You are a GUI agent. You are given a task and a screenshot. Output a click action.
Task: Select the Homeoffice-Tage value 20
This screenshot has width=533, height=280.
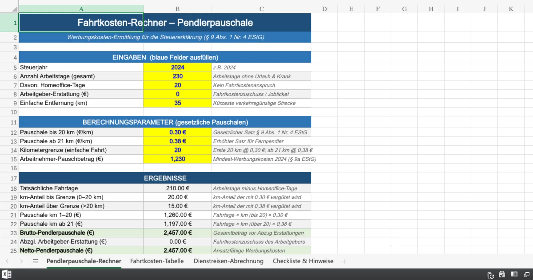178,85
